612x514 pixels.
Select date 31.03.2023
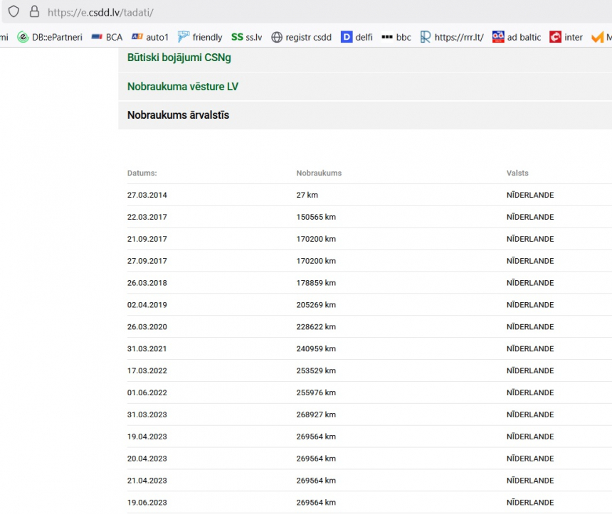pyautogui.click(x=147, y=414)
